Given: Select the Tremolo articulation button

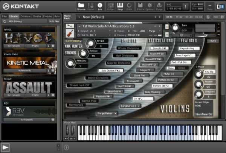Looking at the screenshot, I should pyautogui.click(x=133, y=81).
